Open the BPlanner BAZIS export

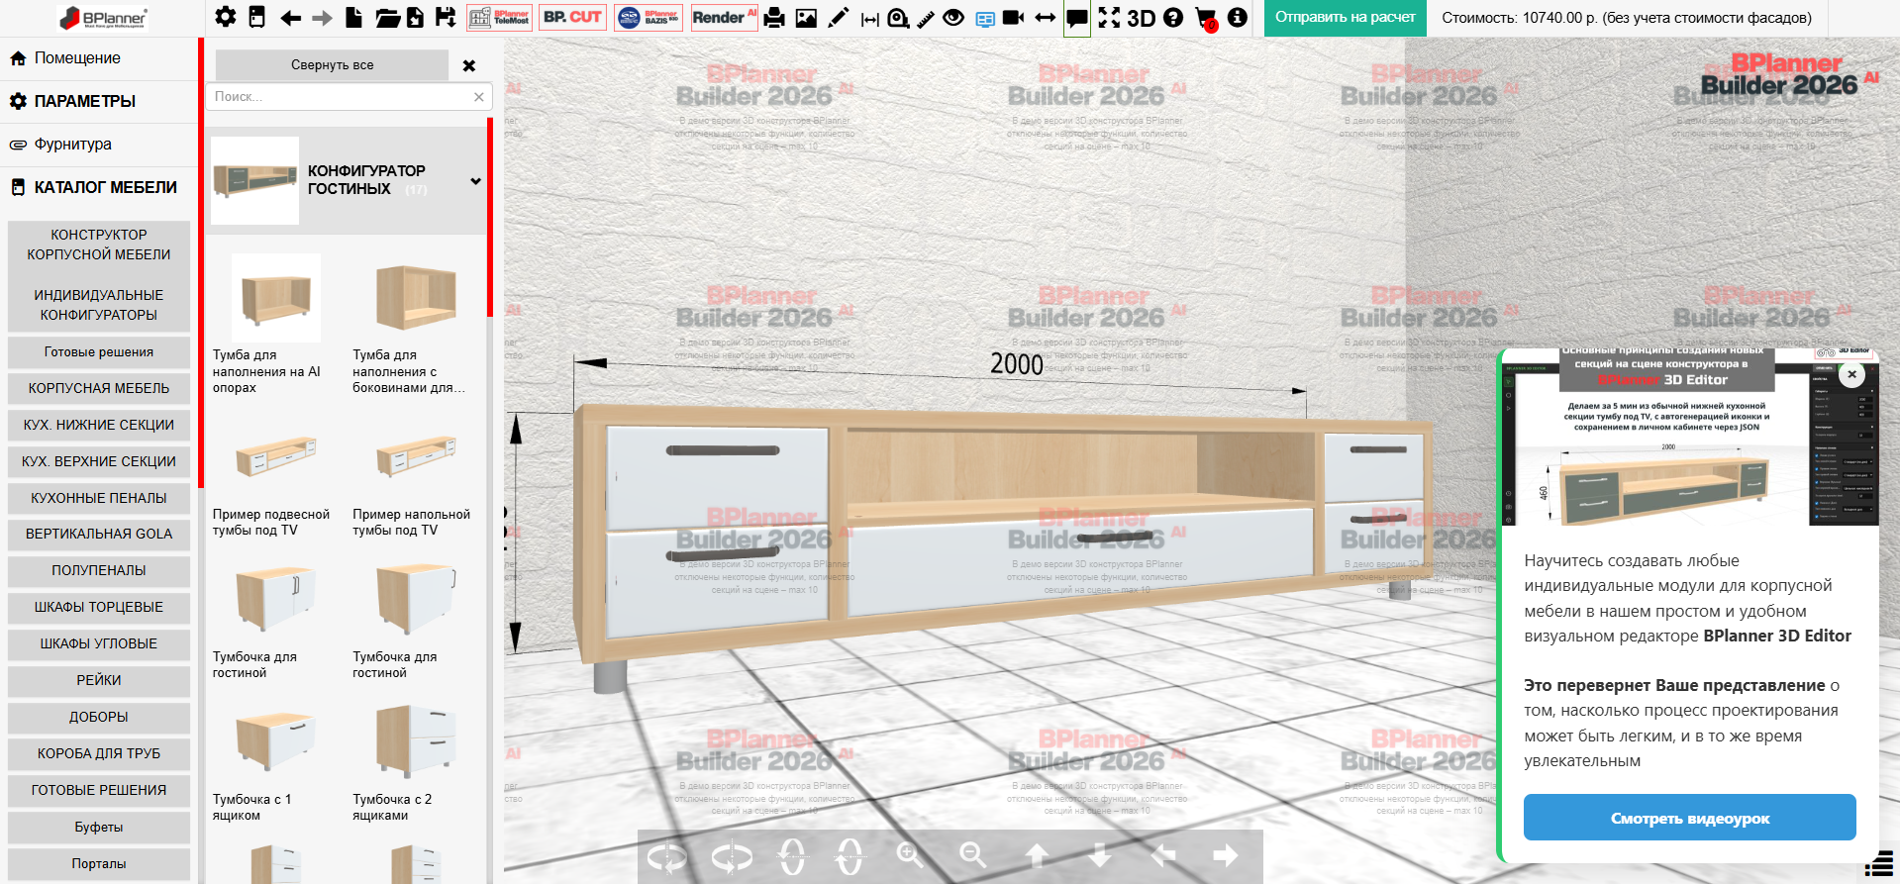coord(649,17)
